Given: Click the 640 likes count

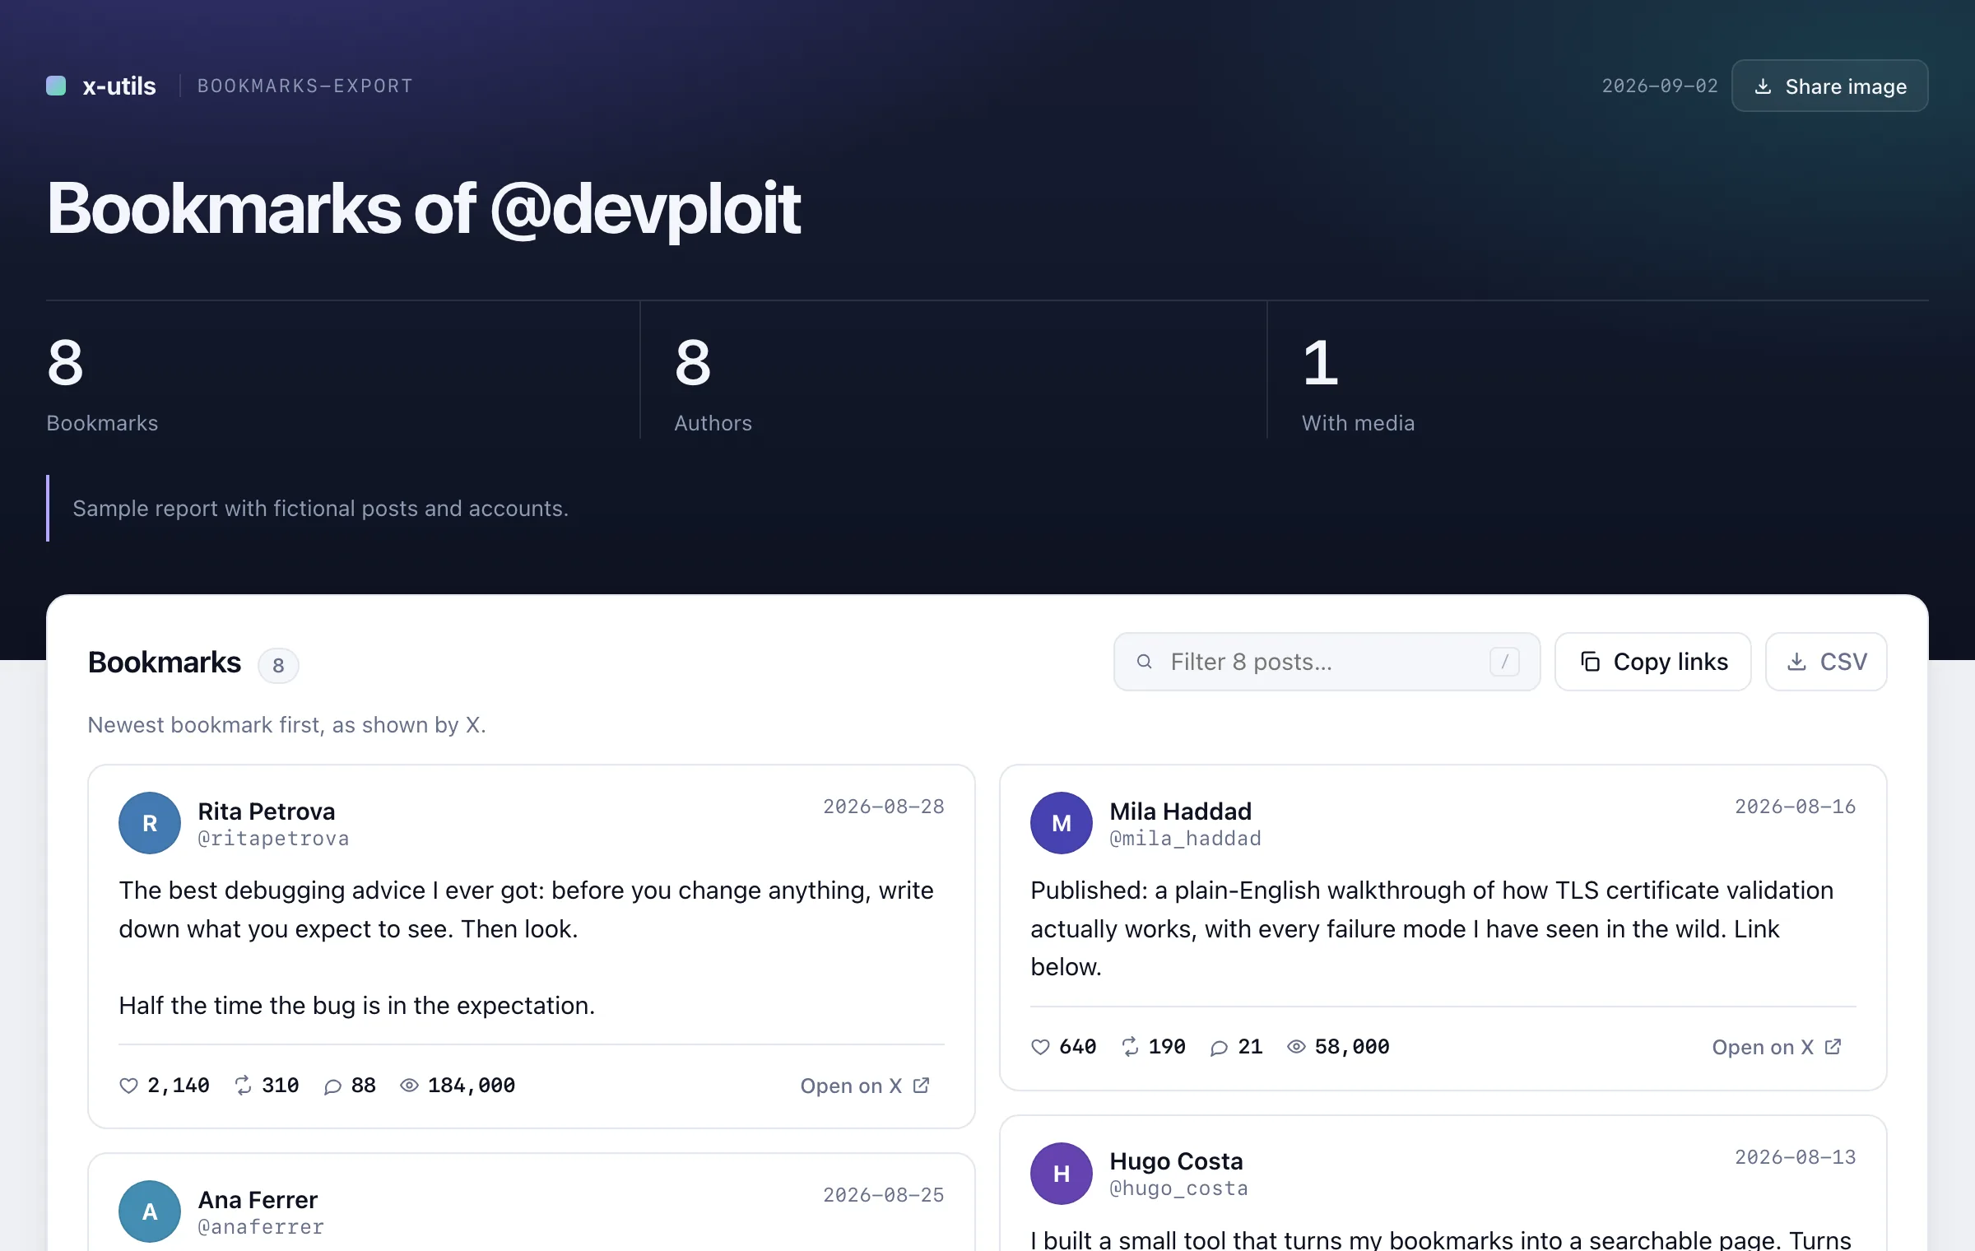Looking at the screenshot, I should pyautogui.click(x=1078, y=1047).
